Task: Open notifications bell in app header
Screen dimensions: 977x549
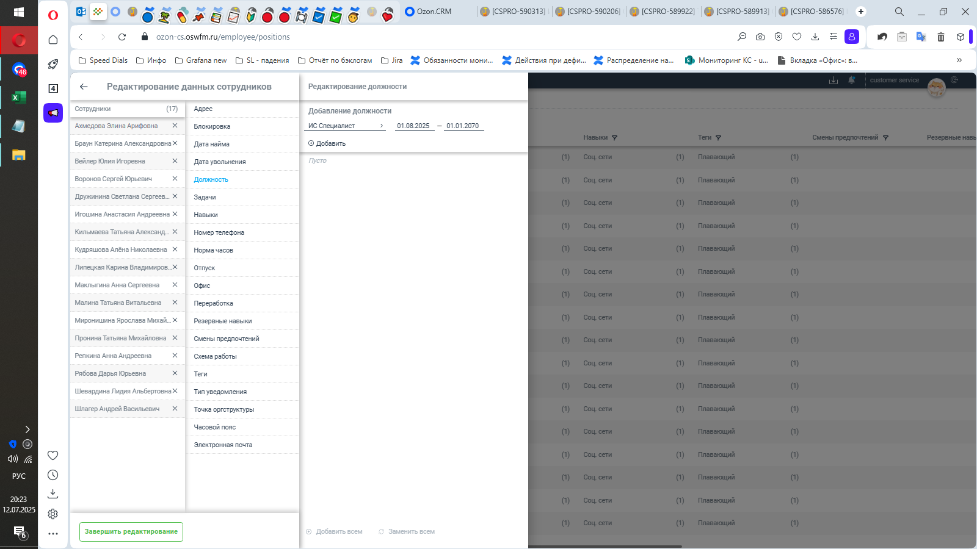Action: click(x=852, y=80)
